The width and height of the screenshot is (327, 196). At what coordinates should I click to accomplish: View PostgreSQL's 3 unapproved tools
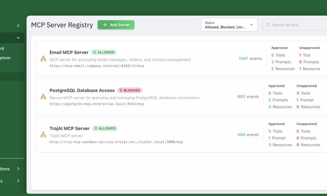303,93
